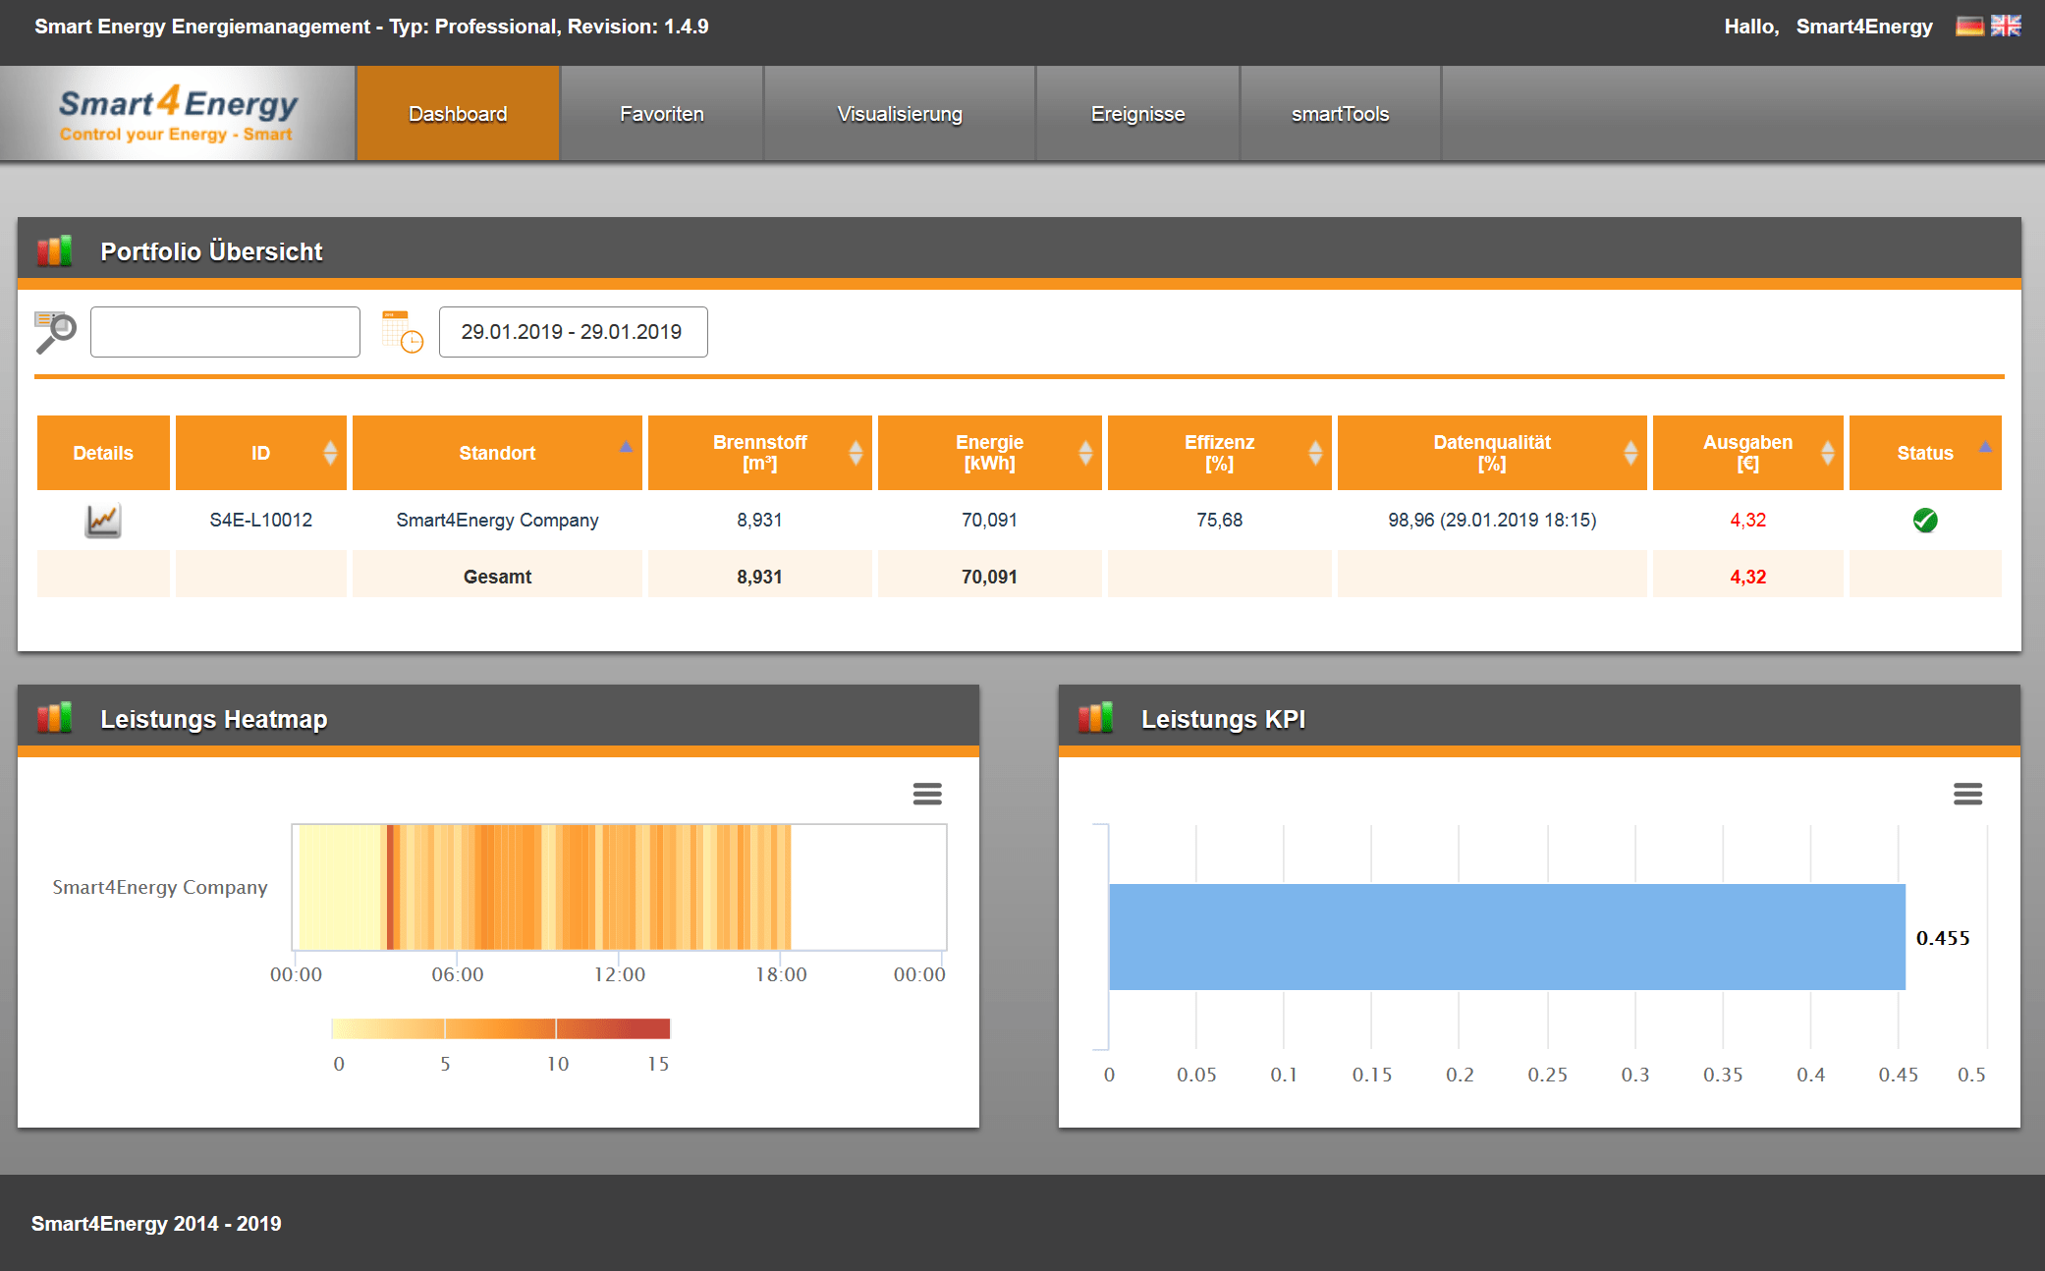Sort table by Energie column

[990, 453]
